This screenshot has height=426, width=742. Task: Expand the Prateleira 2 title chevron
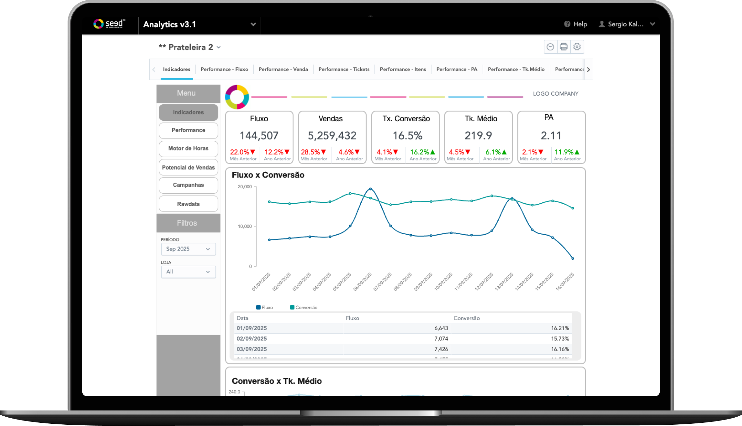[219, 47]
